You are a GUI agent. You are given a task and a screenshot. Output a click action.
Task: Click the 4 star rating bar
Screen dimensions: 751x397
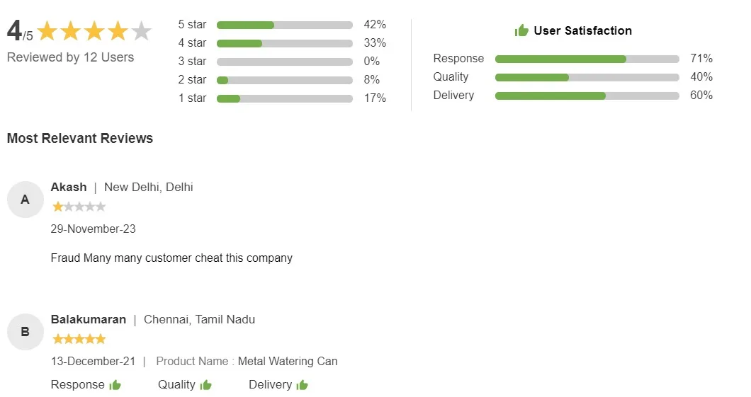(x=284, y=43)
